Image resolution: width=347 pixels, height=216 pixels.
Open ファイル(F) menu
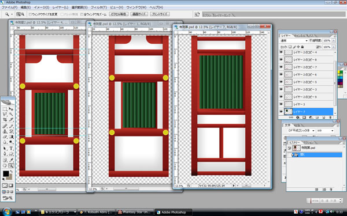(9, 7)
